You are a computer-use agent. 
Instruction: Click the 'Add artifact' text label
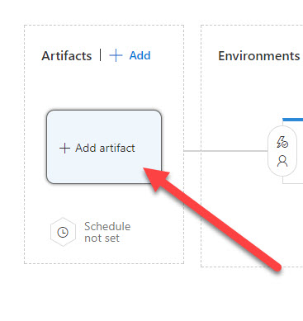(105, 148)
